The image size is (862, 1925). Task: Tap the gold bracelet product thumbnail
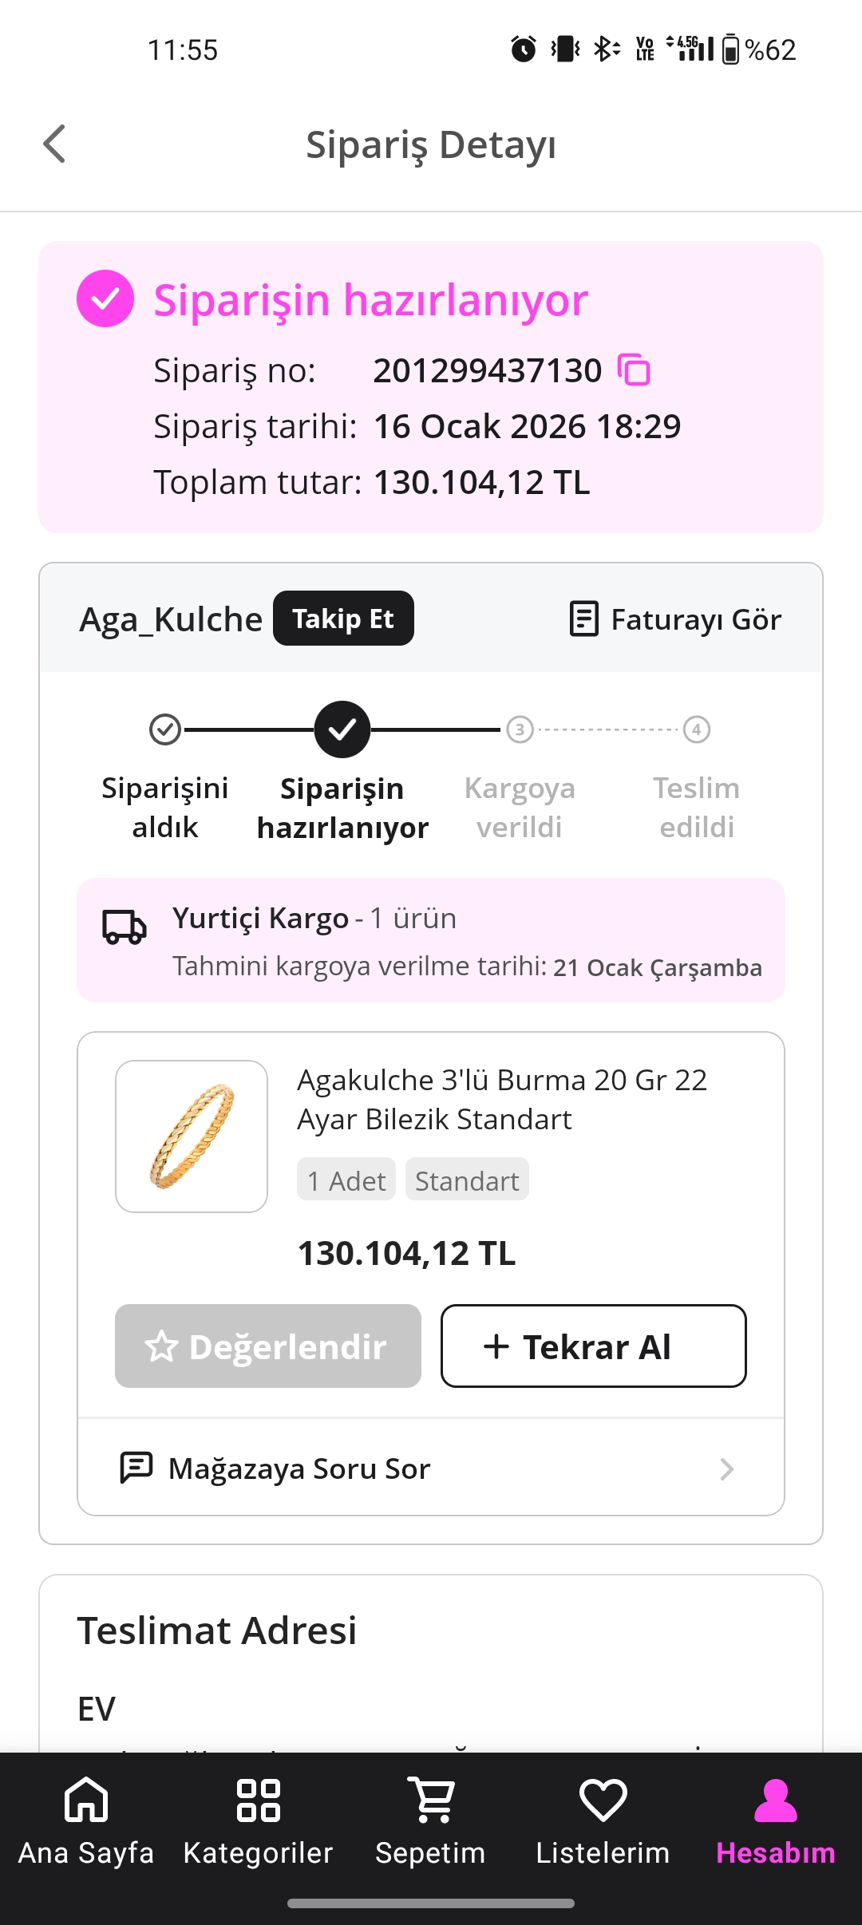(192, 1136)
